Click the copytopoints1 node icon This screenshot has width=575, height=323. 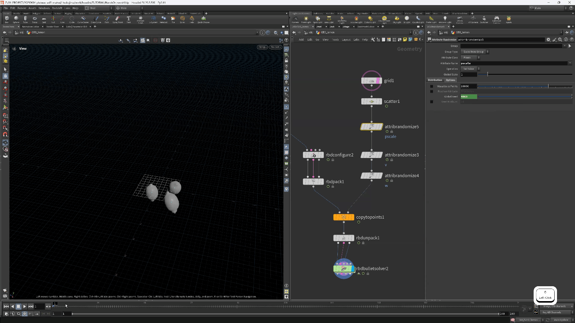(344, 217)
